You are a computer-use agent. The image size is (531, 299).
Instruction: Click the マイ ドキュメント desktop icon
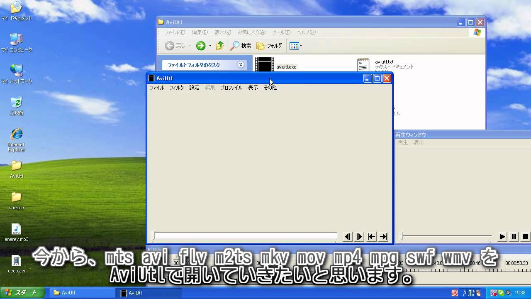(16, 11)
